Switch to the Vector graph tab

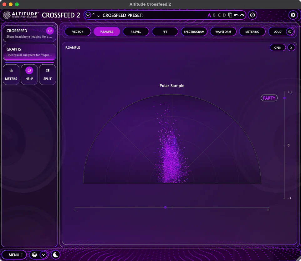pos(78,32)
